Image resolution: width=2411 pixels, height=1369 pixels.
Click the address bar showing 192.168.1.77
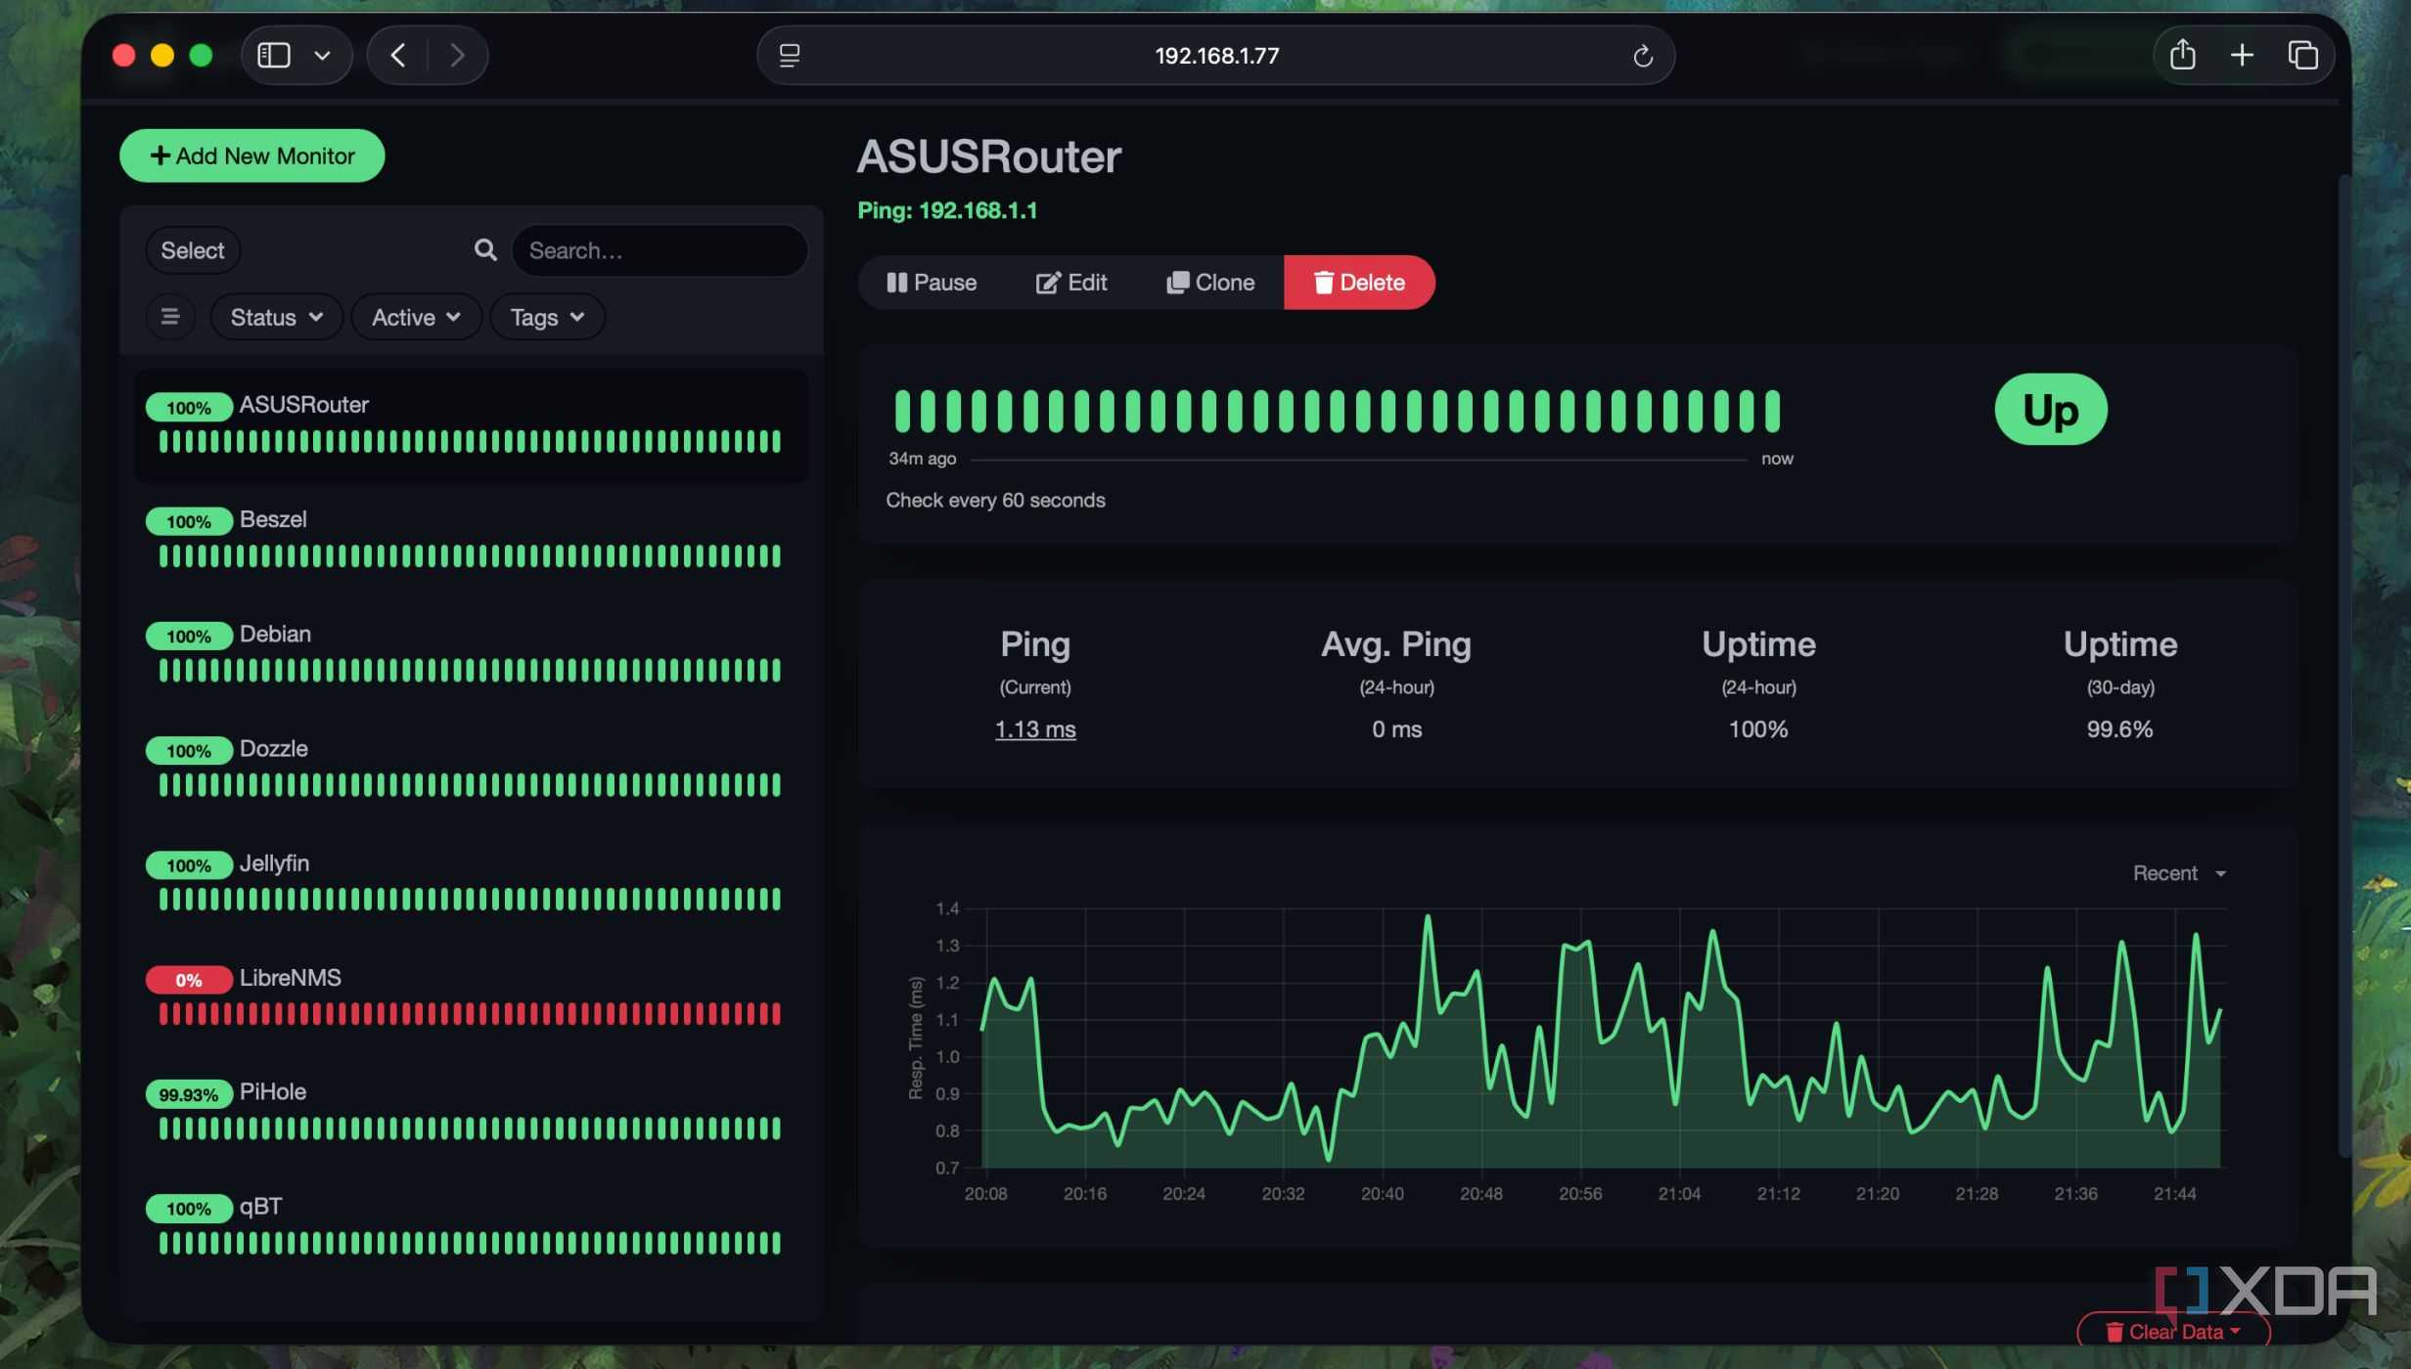click(1215, 56)
